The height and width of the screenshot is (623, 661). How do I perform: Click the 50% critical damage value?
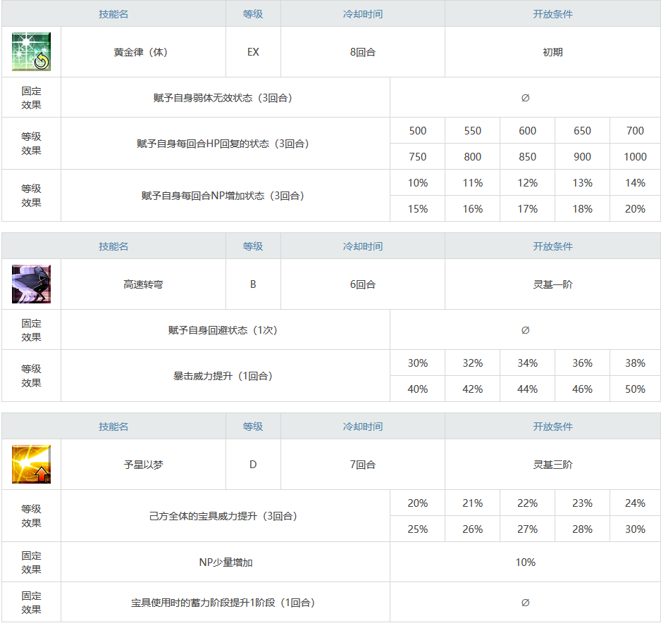(635, 389)
